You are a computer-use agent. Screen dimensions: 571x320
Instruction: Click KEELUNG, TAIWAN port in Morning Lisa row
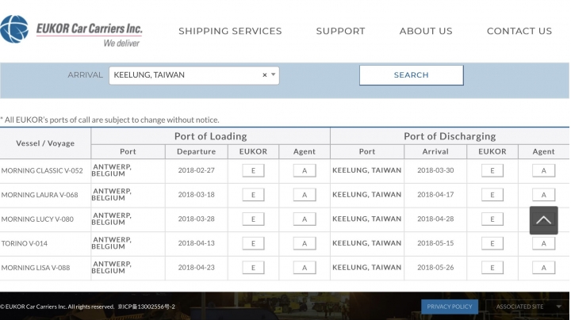366,268
